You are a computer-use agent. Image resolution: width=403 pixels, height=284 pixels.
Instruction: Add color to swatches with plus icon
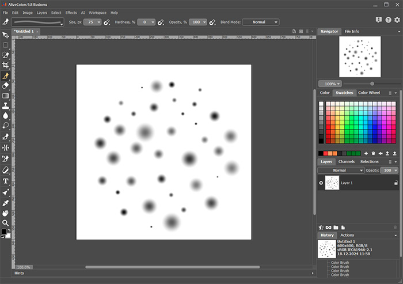pos(366,154)
